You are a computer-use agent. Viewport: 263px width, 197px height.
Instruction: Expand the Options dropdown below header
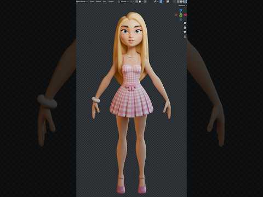182,5
